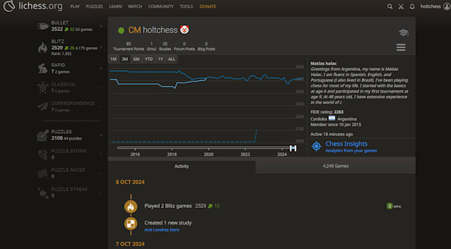Open the WATCH menu
The image size is (451, 249).
(x=135, y=7)
